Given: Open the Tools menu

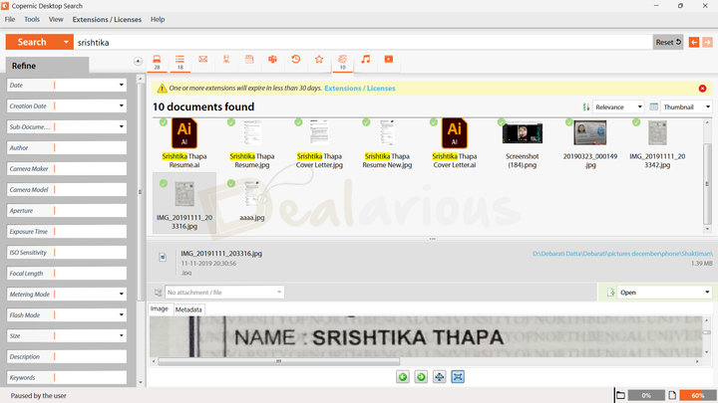Looking at the screenshot, I should pyautogui.click(x=32, y=19).
